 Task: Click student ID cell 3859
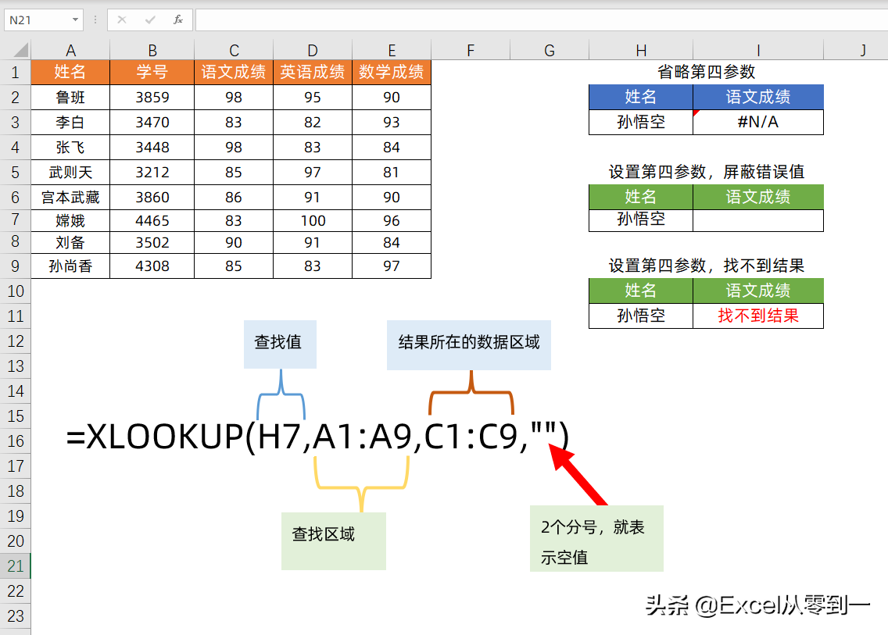(152, 98)
